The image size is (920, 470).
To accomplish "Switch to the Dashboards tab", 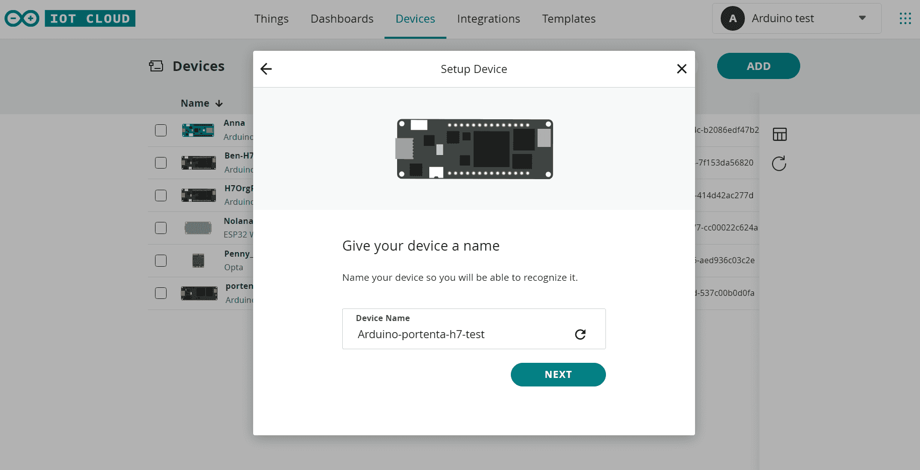I will pyautogui.click(x=342, y=19).
